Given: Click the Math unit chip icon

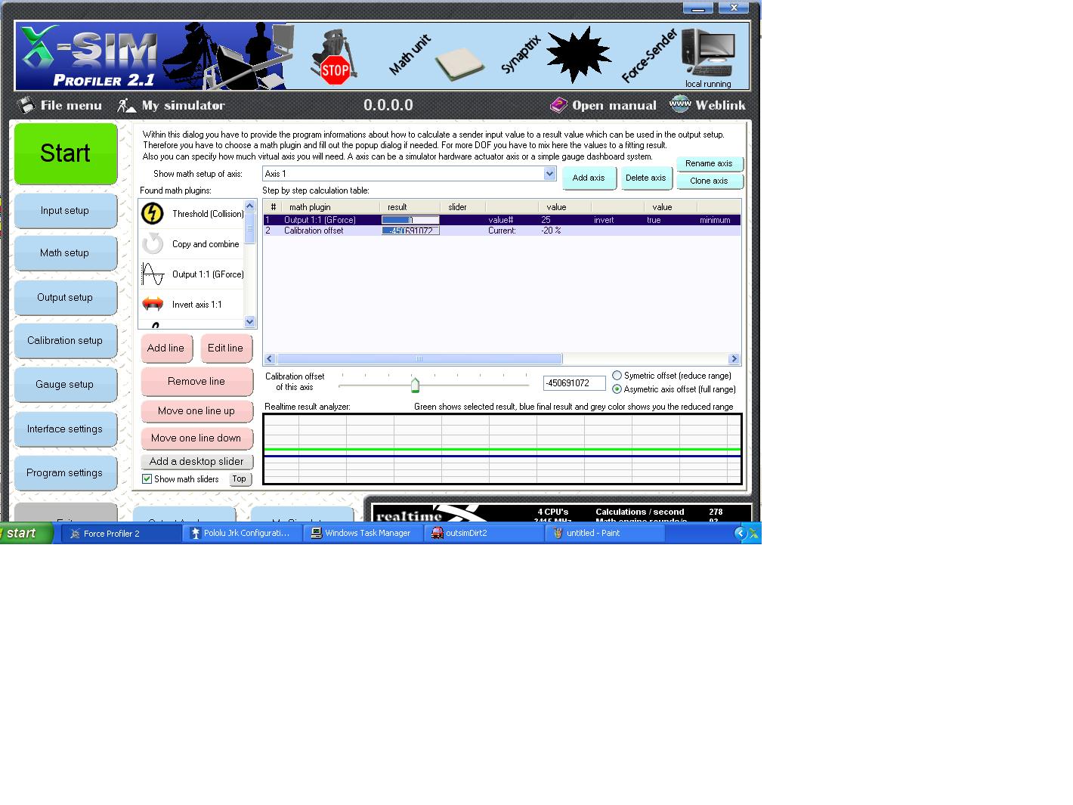Looking at the screenshot, I should (x=459, y=64).
